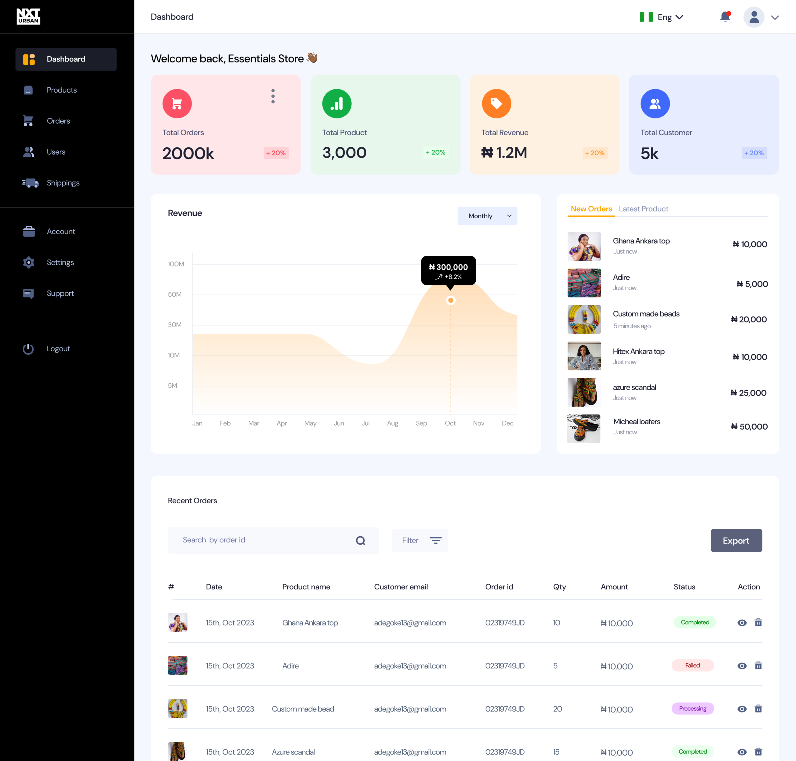Viewport: 796px width, 761px height.
Task: Click the search magnifier icon in order search
Action: pos(360,540)
